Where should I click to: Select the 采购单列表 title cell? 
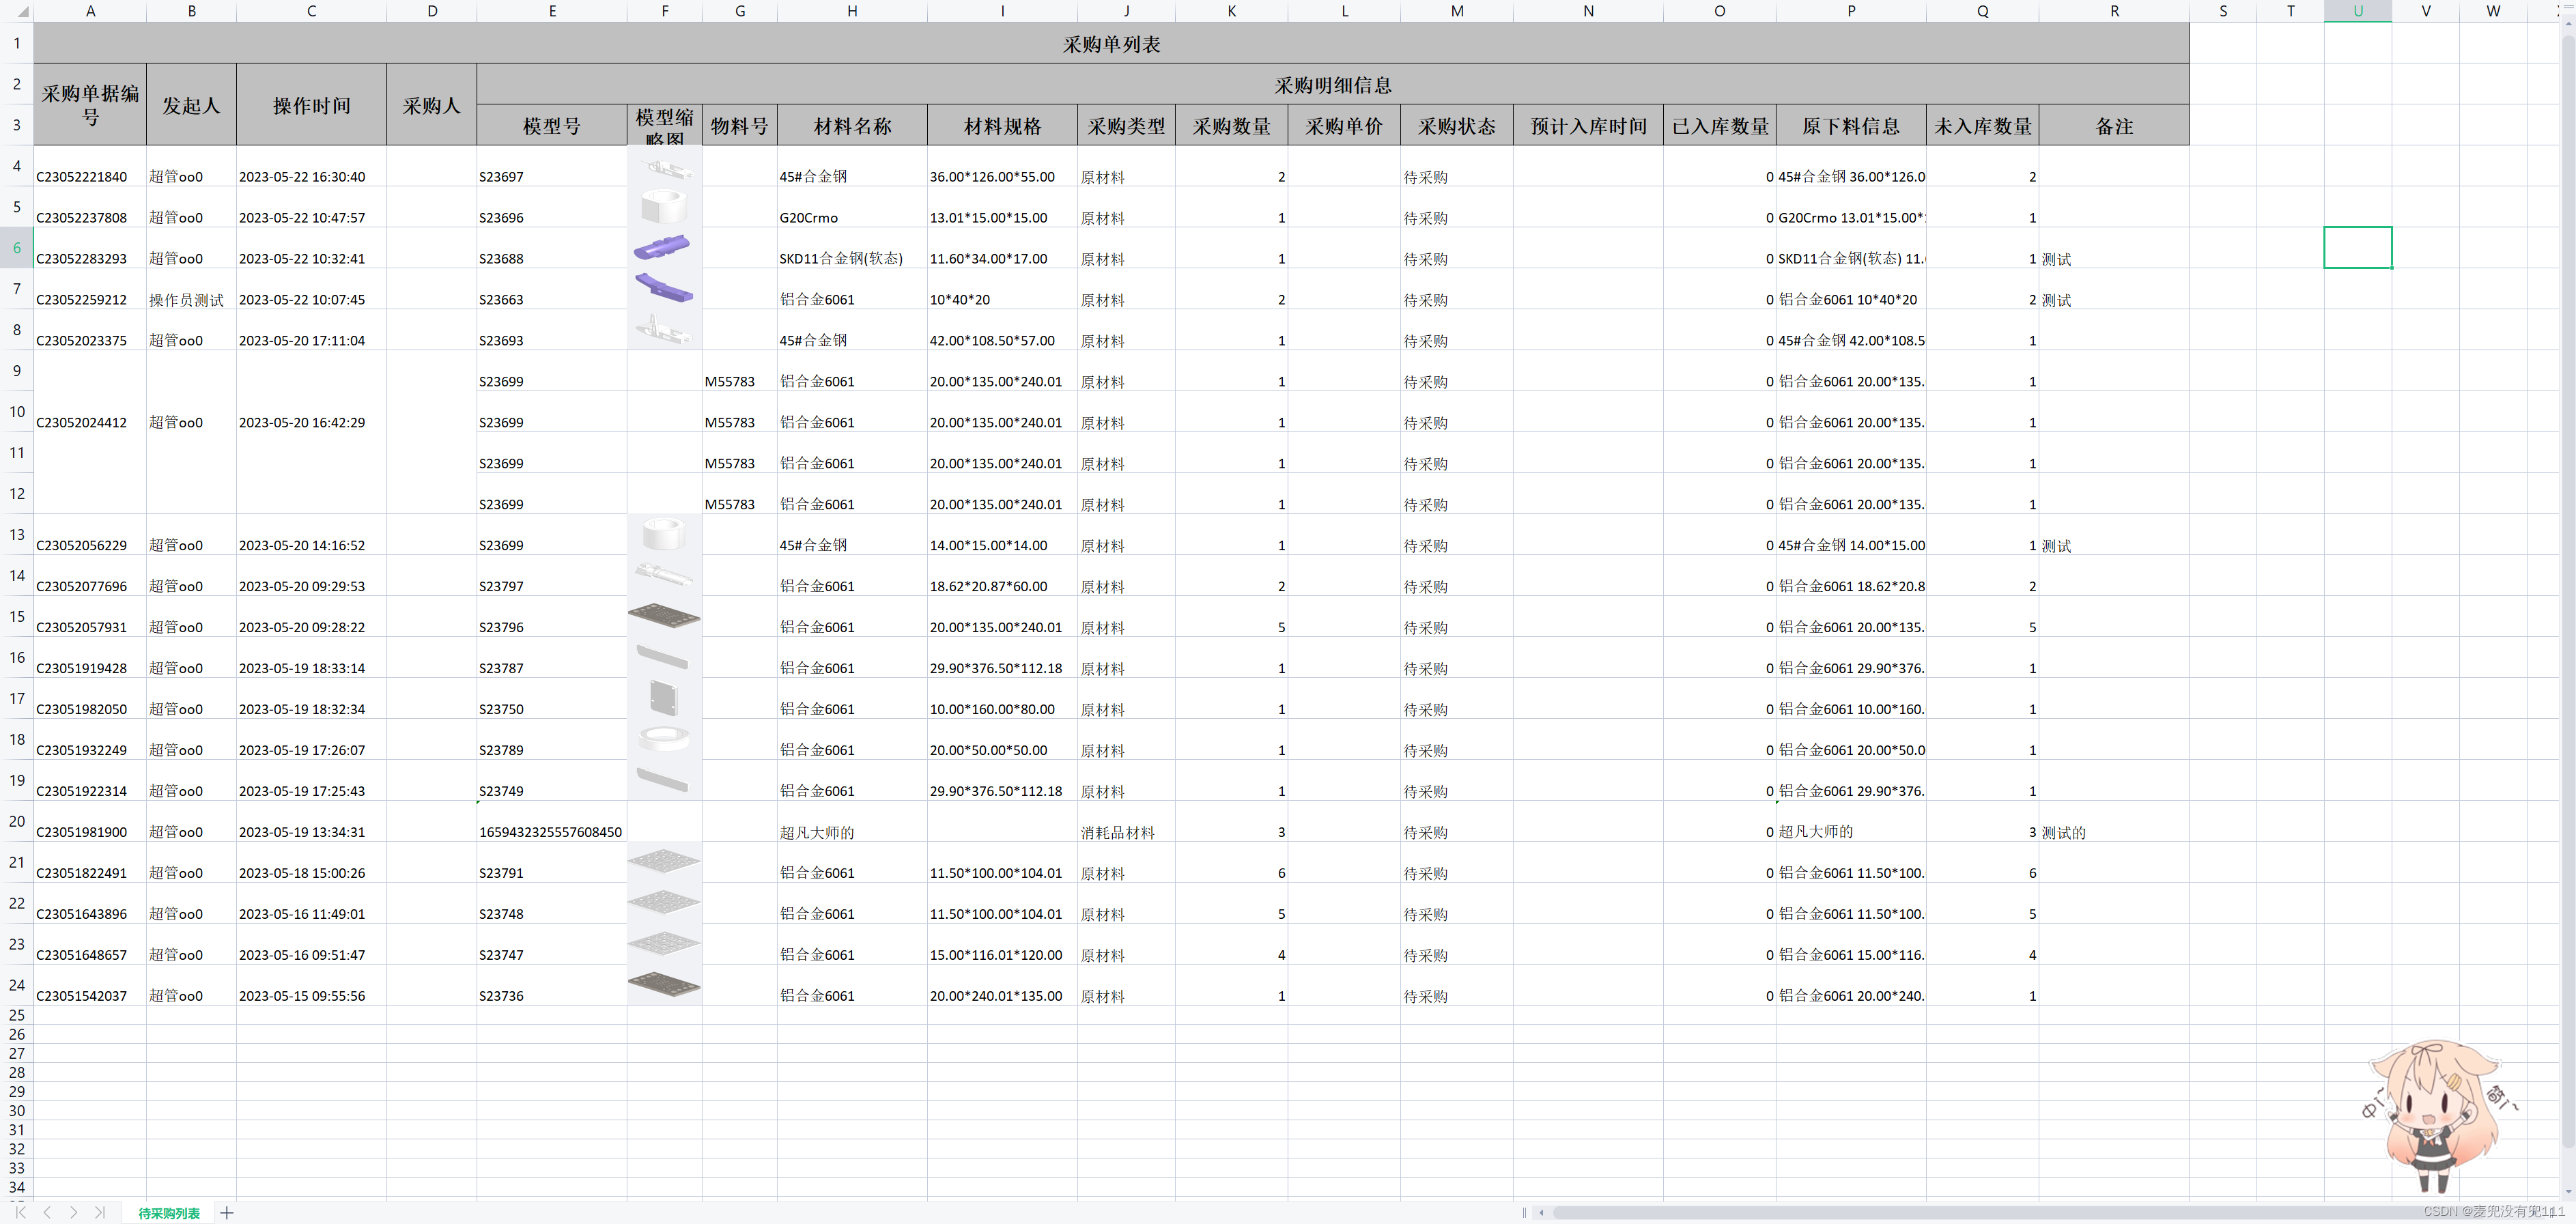pyautogui.click(x=1111, y=44)
